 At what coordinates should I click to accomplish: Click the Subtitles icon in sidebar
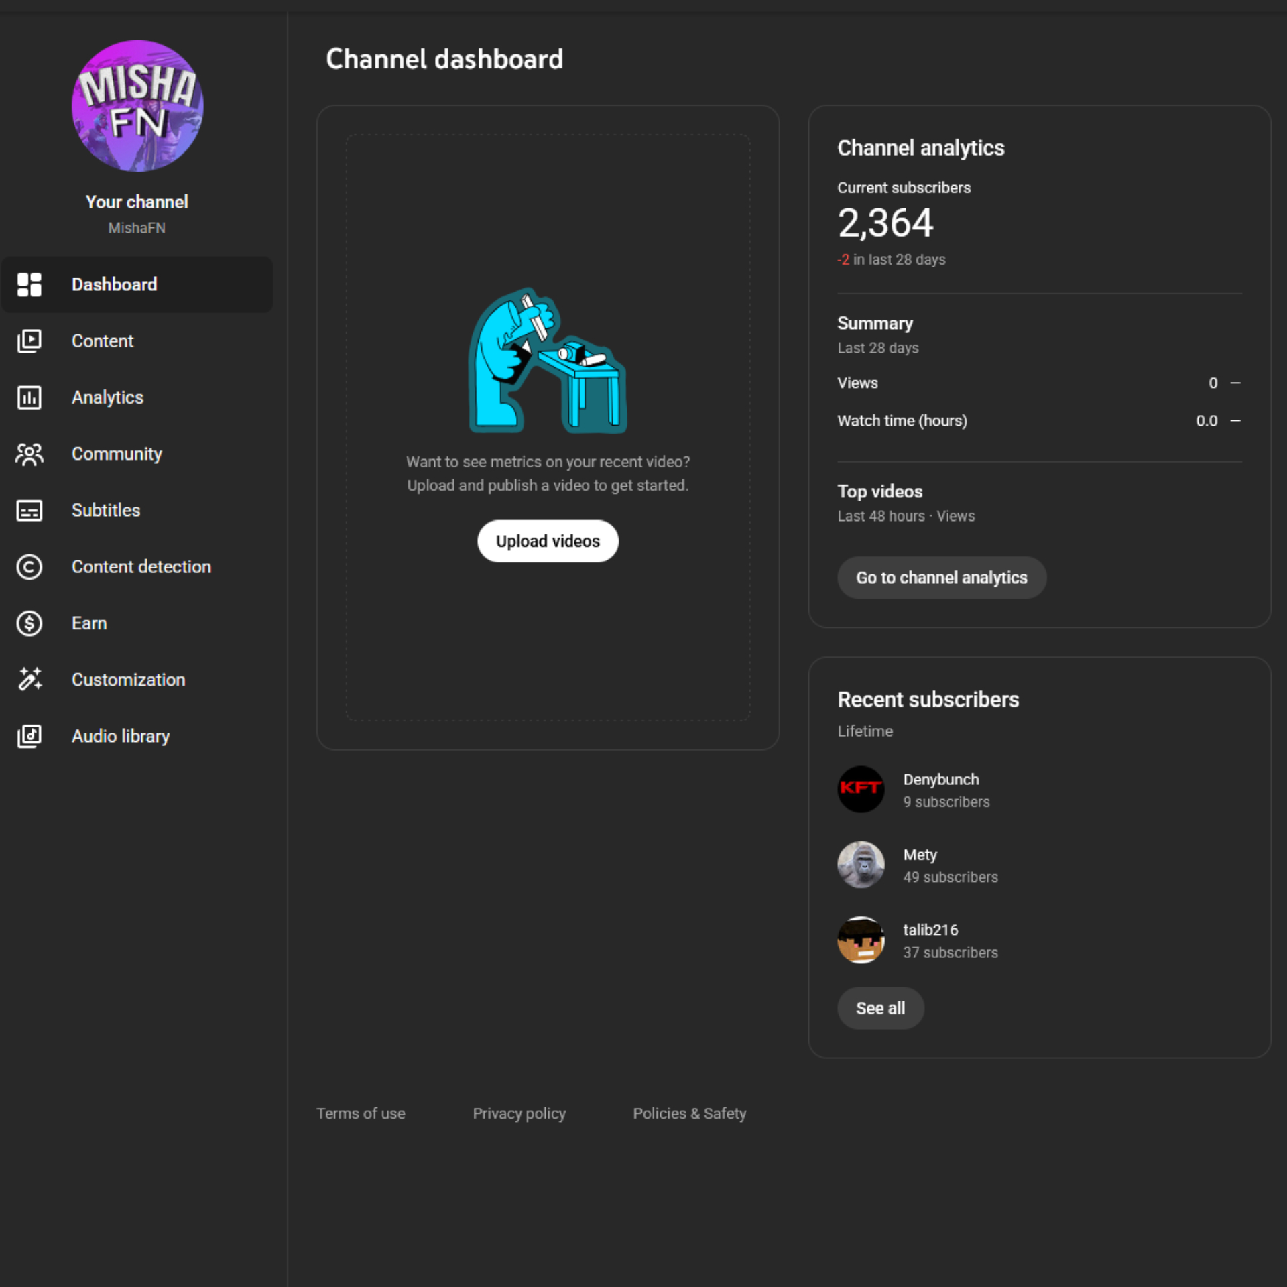pos(29,511)
